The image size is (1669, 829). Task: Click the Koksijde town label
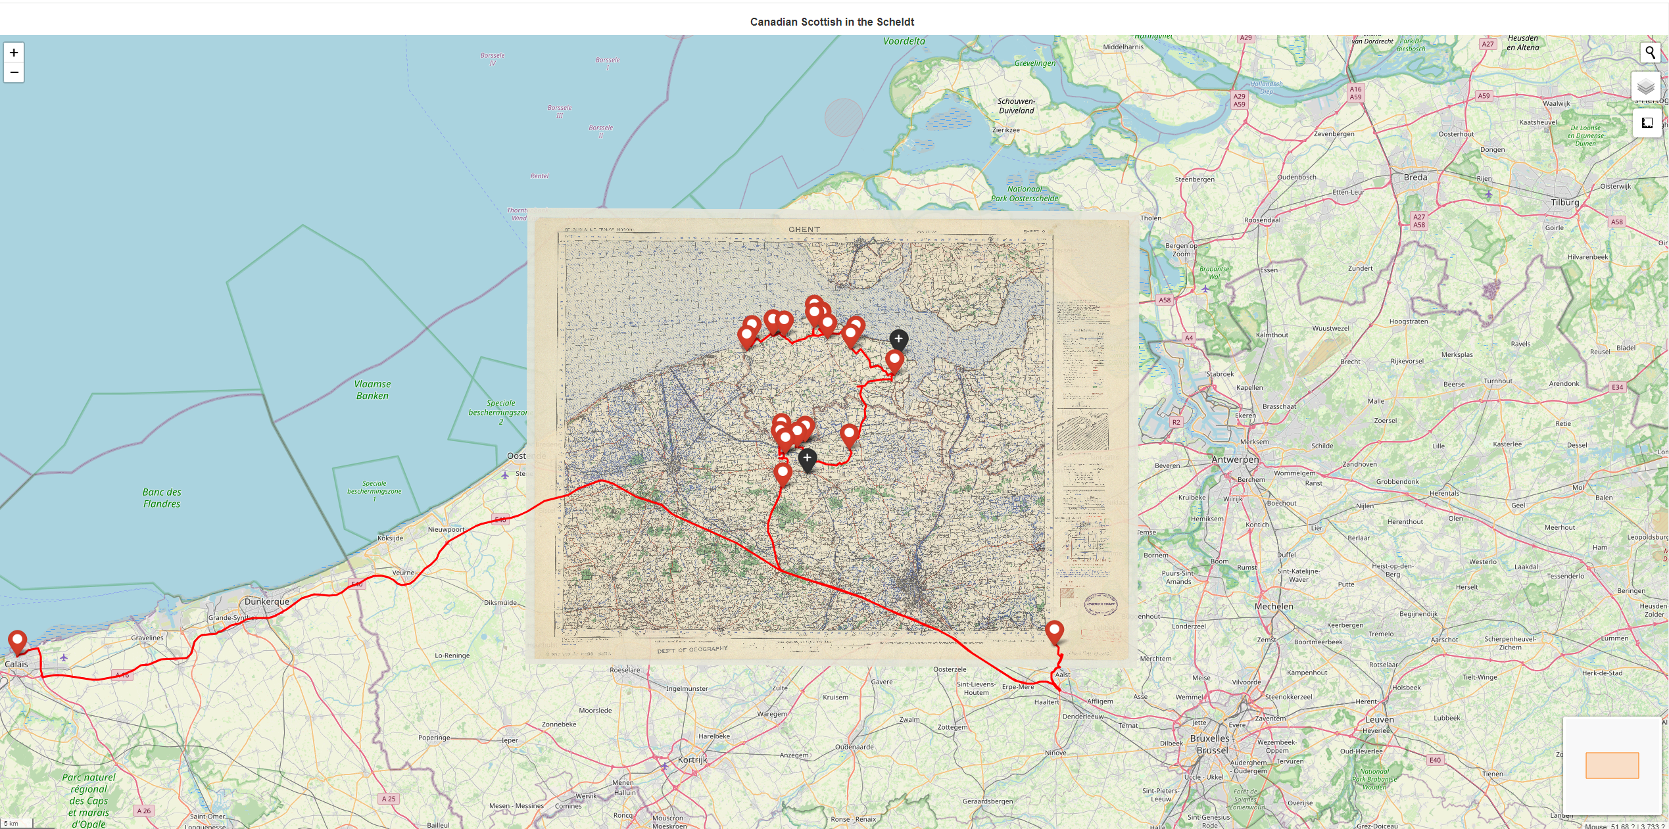390,538
